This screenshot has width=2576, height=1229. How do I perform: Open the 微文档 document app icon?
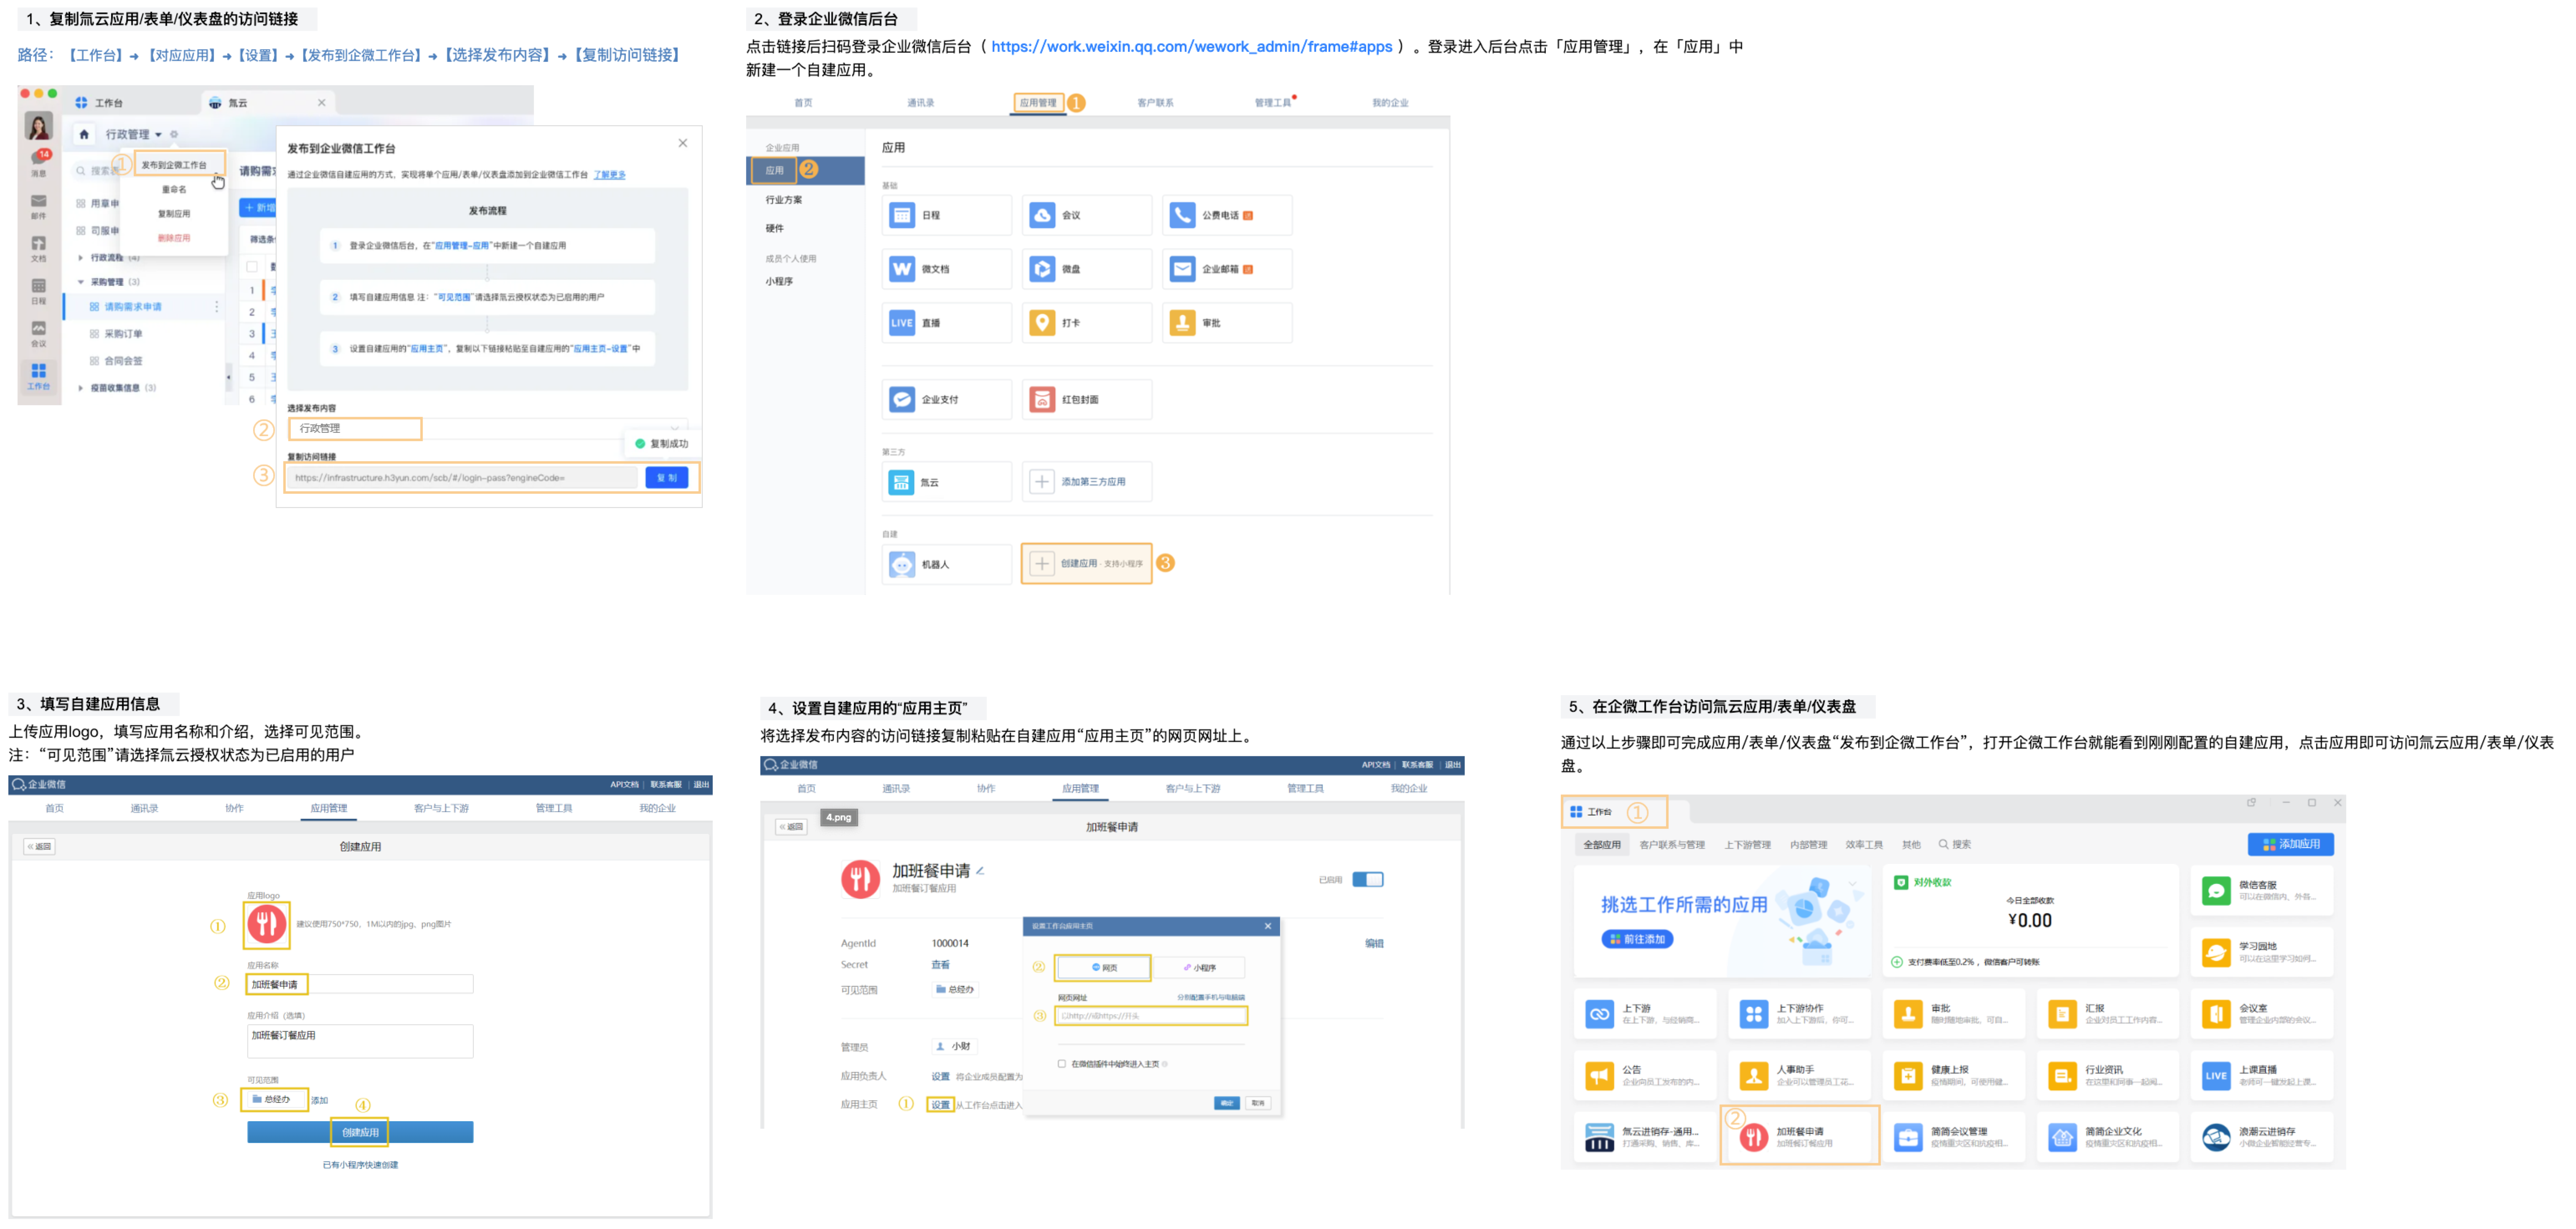click(x=901, y=269)
